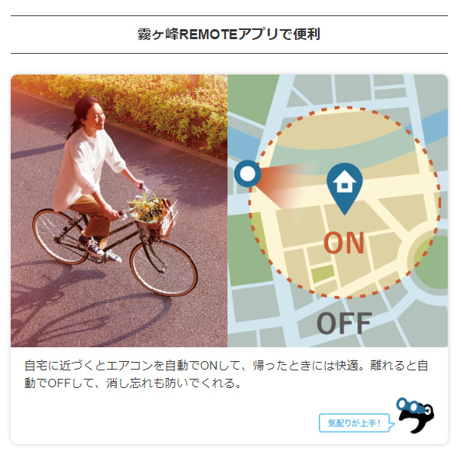Image resolution: width=461 pixels, height=461 pixels.
Task: Click the green roundabout circle on map
Action: point(433,262)
